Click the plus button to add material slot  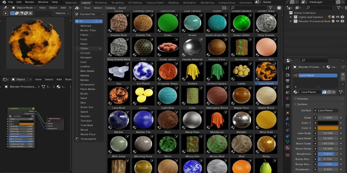coord(343,74)
